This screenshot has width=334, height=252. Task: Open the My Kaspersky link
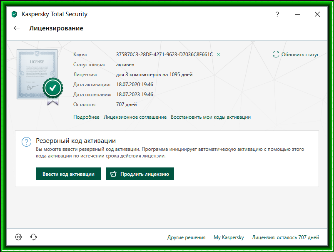pos(229,237)
